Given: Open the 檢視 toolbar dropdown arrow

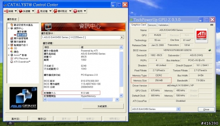Looking at the screenshot, I should point(16,11).
